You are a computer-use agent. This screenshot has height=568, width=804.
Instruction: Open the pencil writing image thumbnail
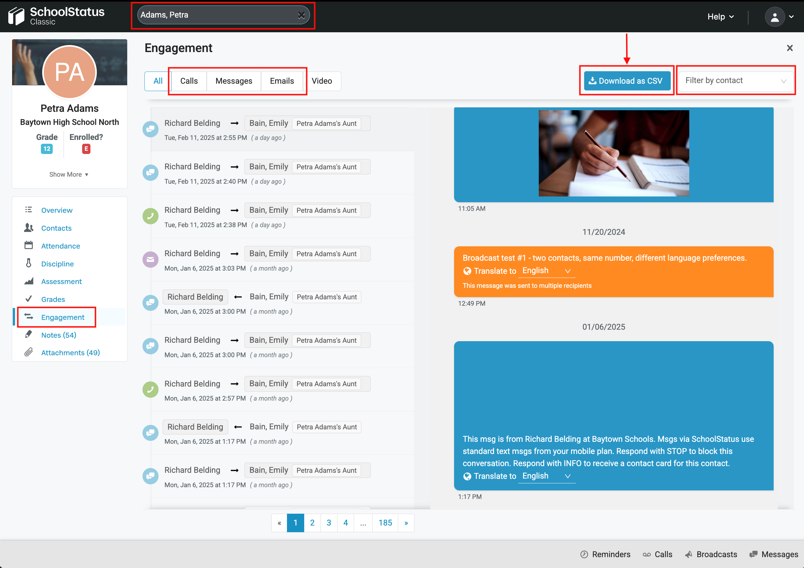pyautogui.click(x=614, y=153)
